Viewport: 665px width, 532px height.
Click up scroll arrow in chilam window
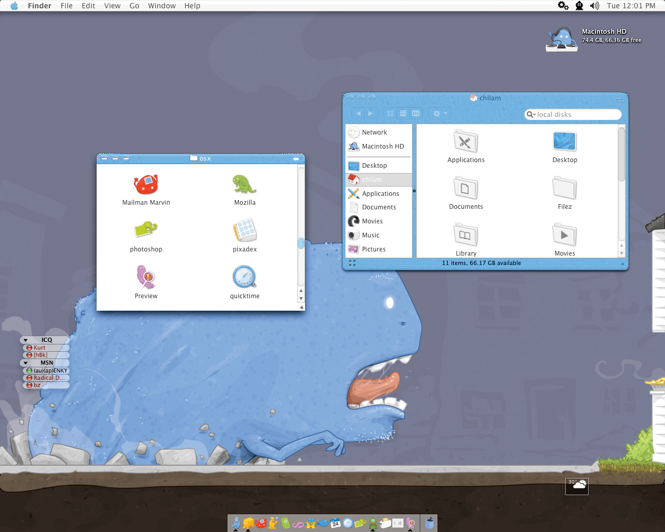click(x=621, y=245)
